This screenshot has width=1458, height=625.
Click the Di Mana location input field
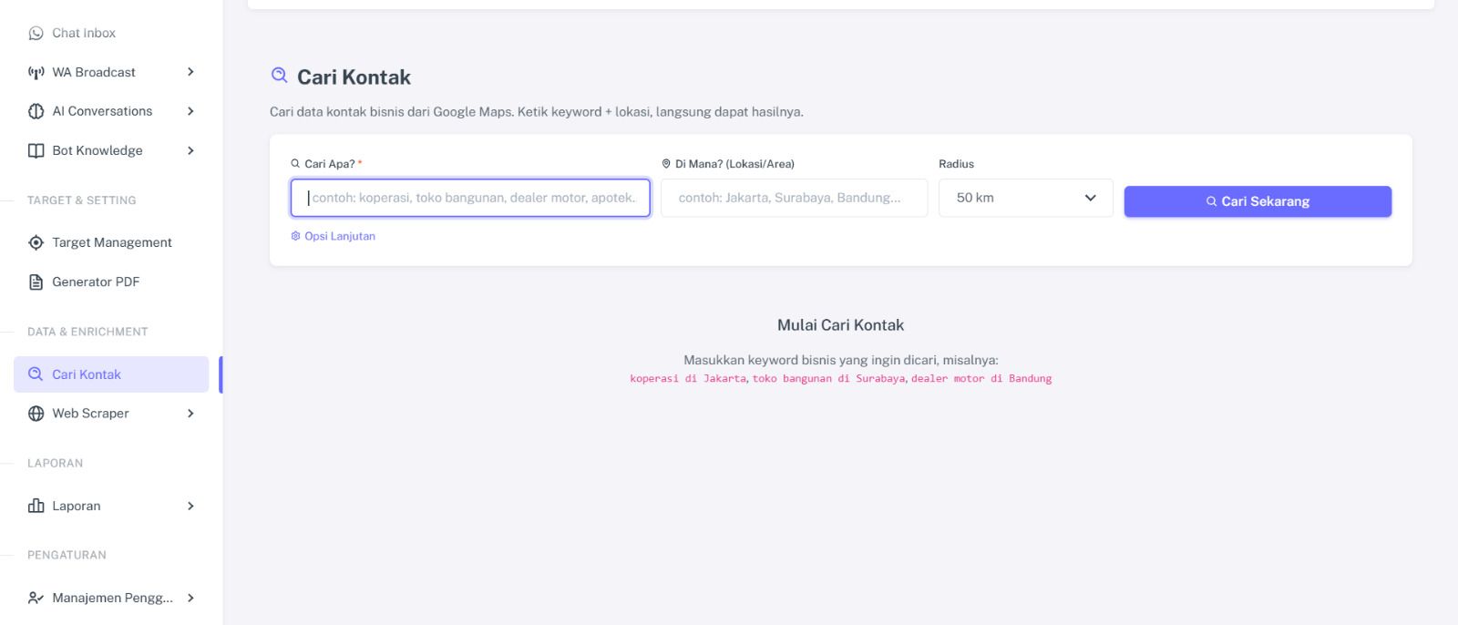click(794, 198)
